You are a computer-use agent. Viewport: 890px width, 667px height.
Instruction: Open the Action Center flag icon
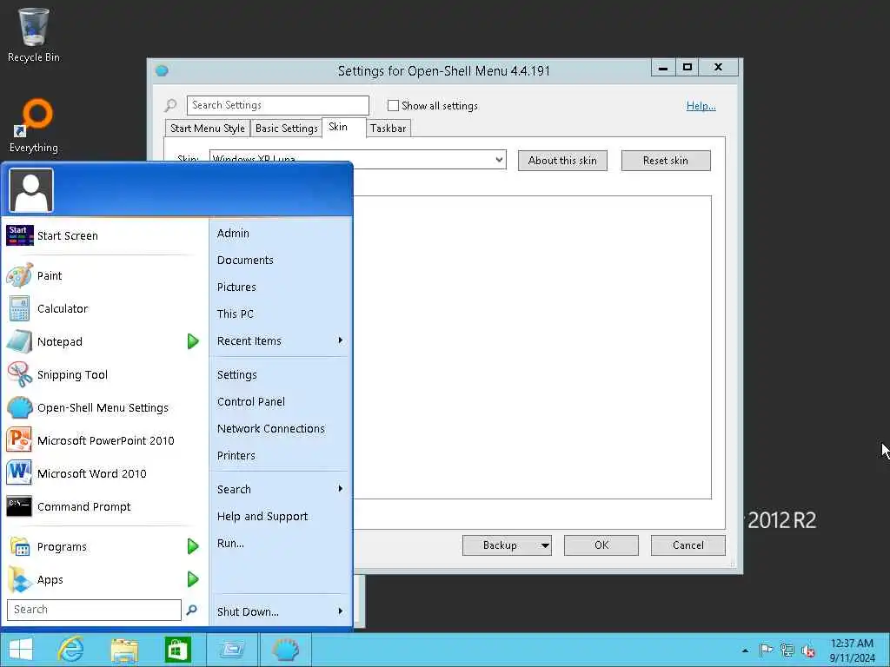point(766,650)
